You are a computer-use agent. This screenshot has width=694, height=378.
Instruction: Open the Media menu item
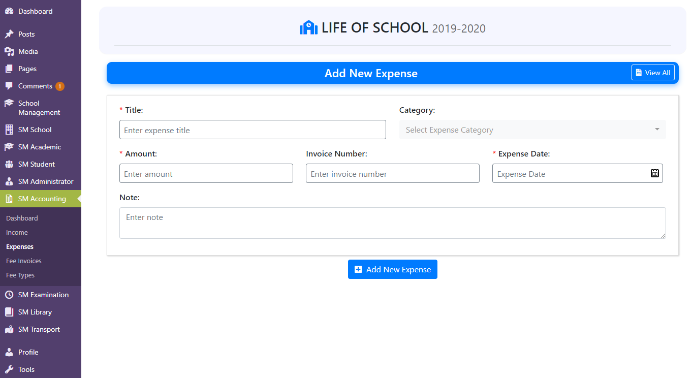click(41, 51)
